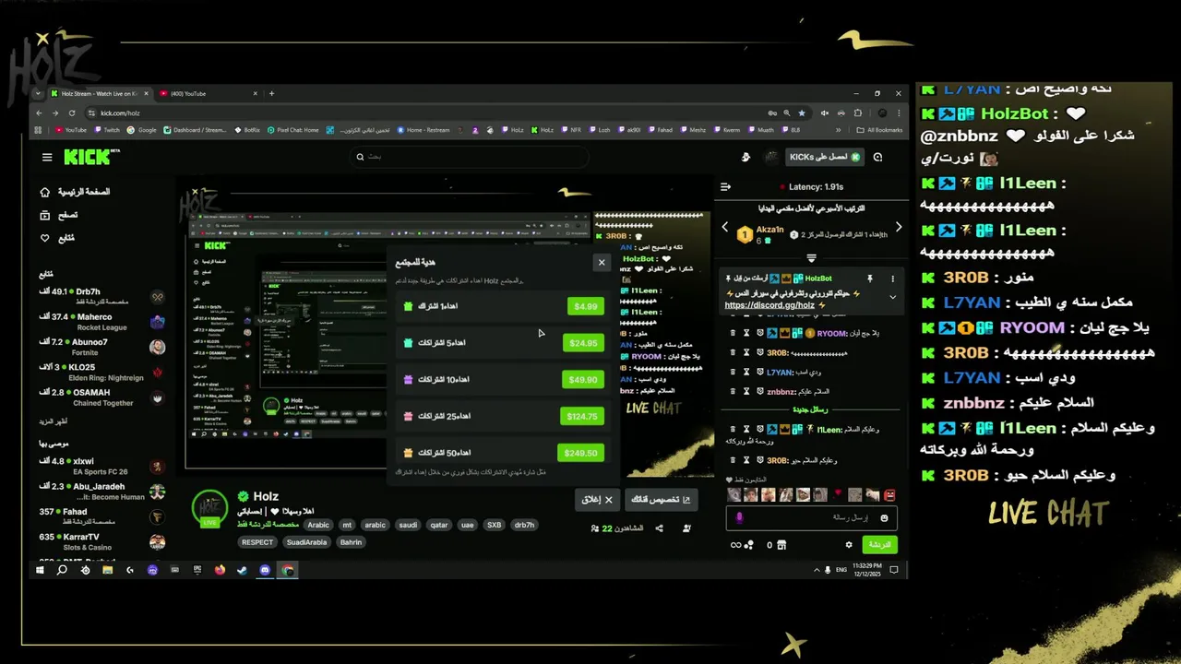Screen dimensions: 1181x664
Task: Open the browse section in sidebar
Action: click(x=58, y=215)
